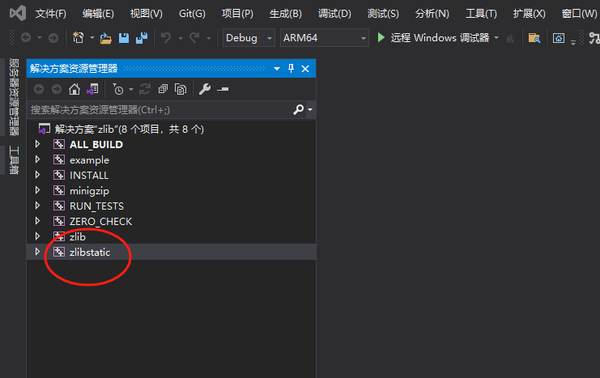The image size is (600, 378).
Task: Click the 搜索解决方案资源管理器 search field
Action: [159, 110]
